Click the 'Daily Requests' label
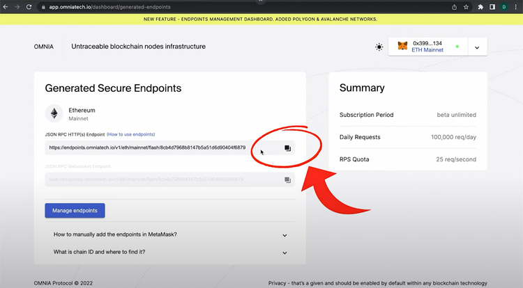Viewport: 523px width, 288px height. click(360, 137)
